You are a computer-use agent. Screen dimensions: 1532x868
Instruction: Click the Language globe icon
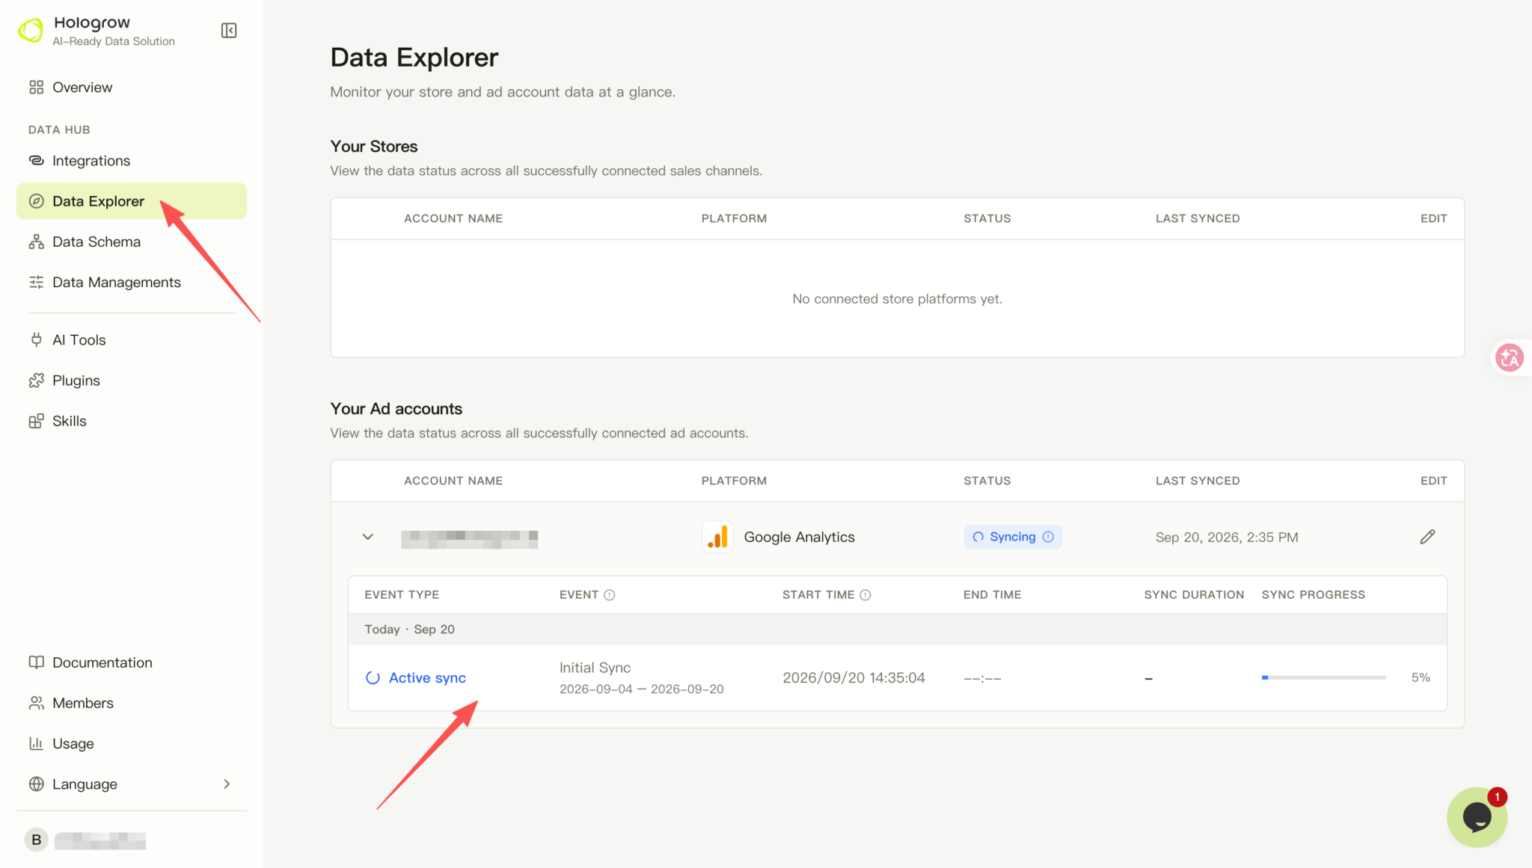(36, 784)
